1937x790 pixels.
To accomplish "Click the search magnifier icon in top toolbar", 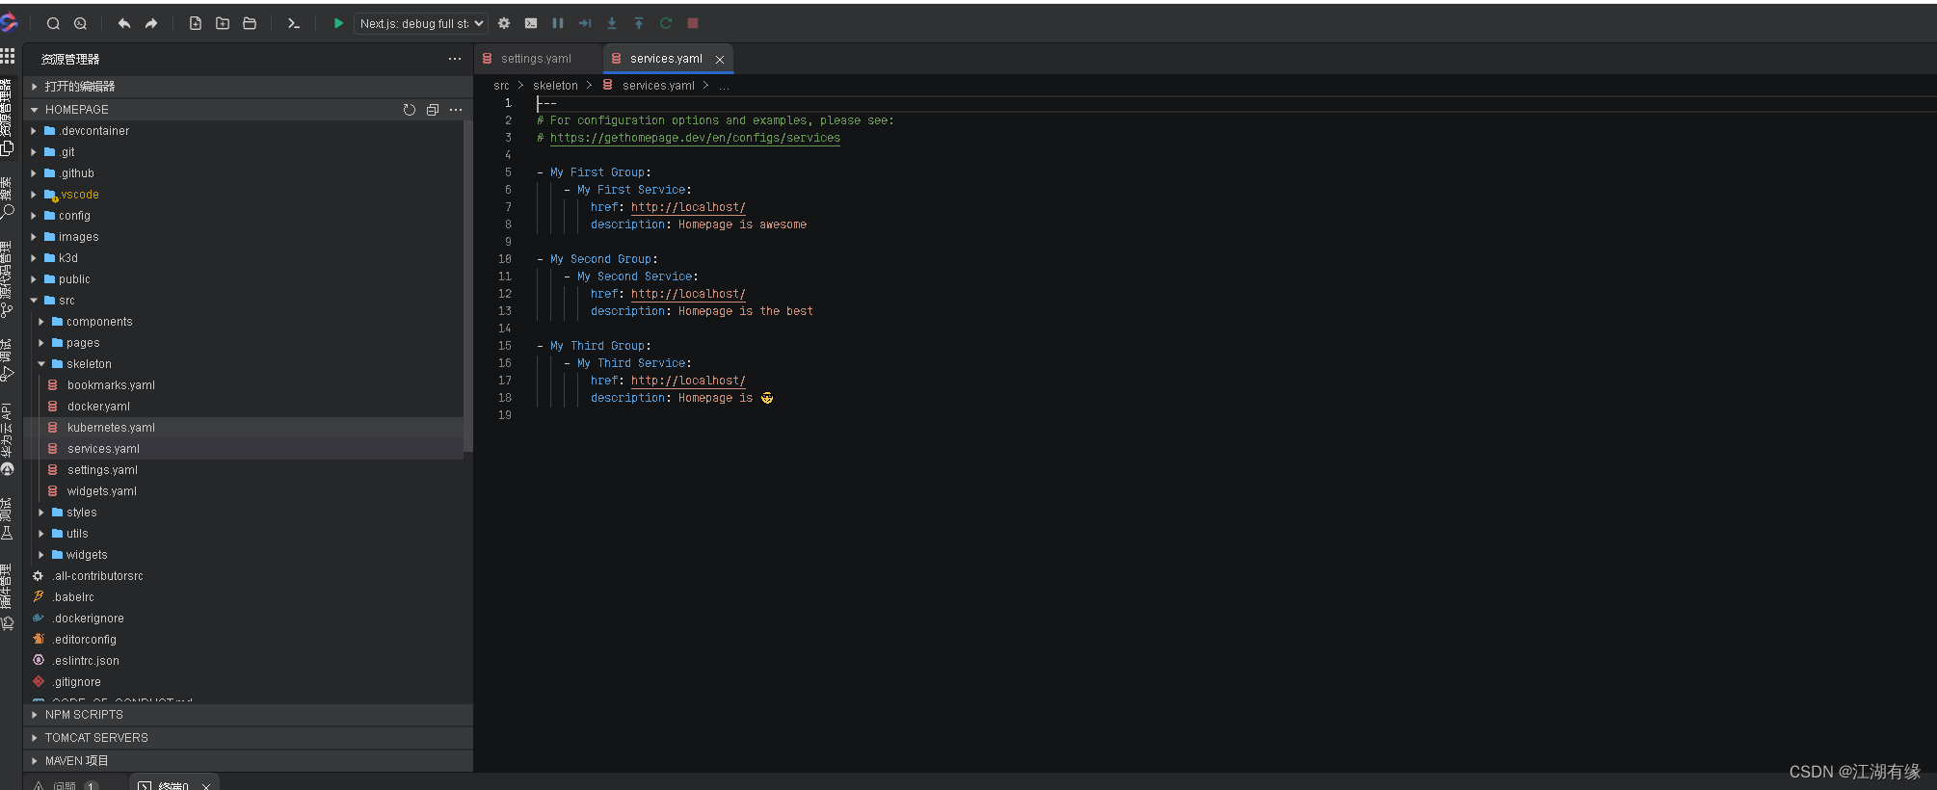I will [53, 23].
